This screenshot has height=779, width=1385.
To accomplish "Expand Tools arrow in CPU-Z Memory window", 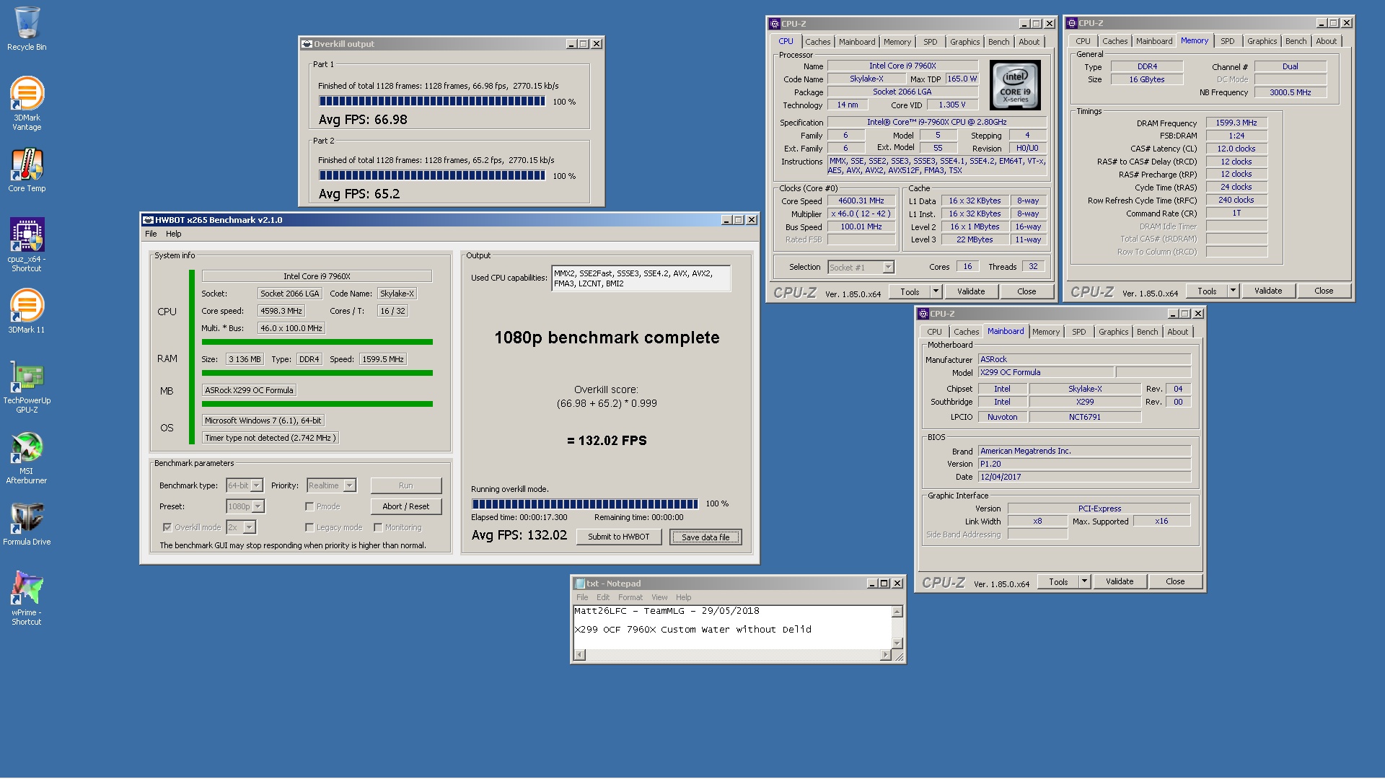I will [1233, 291].
